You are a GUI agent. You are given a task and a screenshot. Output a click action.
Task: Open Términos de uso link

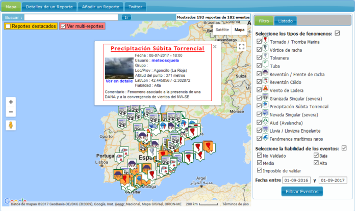coord(235,204)
